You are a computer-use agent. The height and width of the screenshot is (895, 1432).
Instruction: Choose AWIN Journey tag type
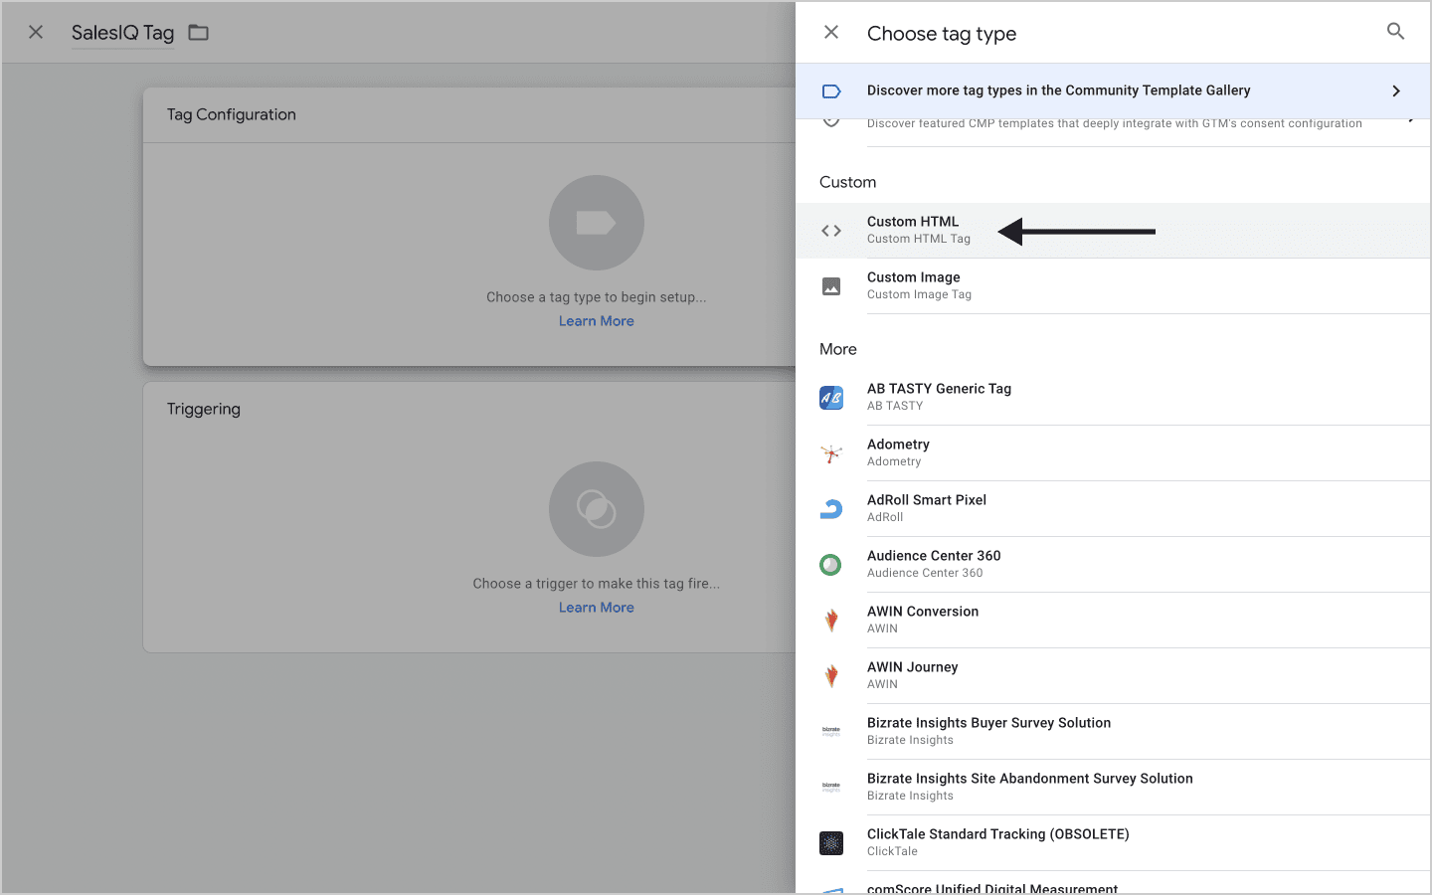click(x=1114, y=676)
